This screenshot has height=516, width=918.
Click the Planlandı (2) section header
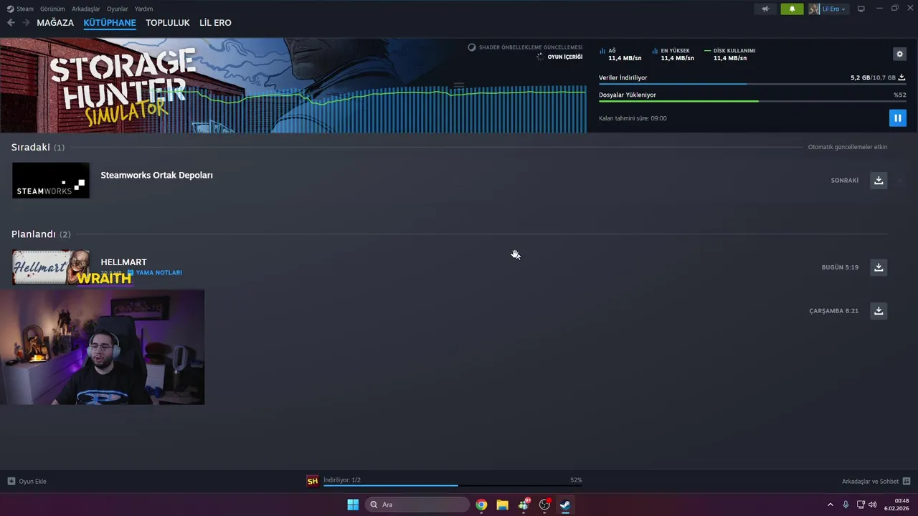[x=41, y=234]
